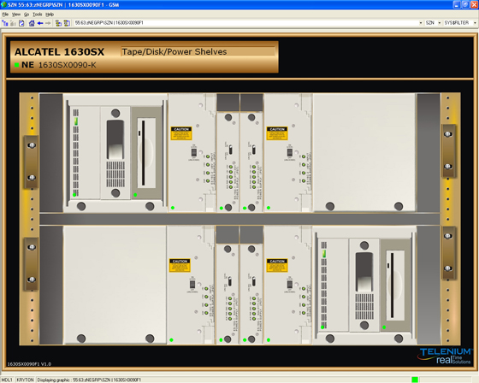Screen dimensions: 479x383
Task: Click status dot of upper left wide power supply
Action: pyautogui.click(x=173, y=208)
